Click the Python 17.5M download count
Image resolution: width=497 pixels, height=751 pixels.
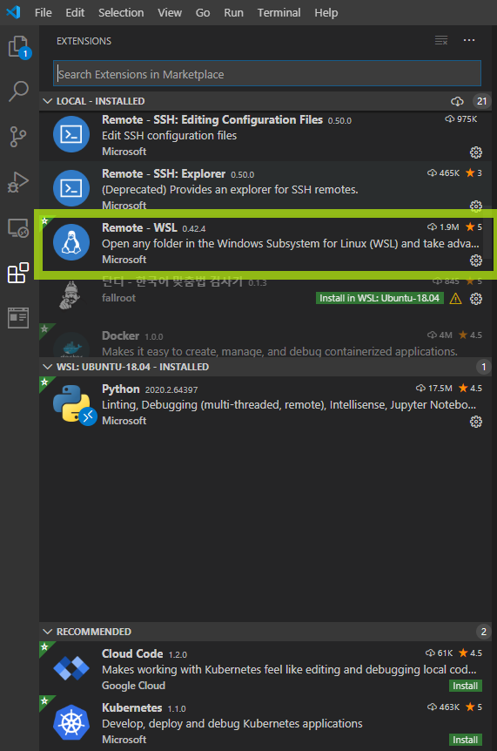434,389
